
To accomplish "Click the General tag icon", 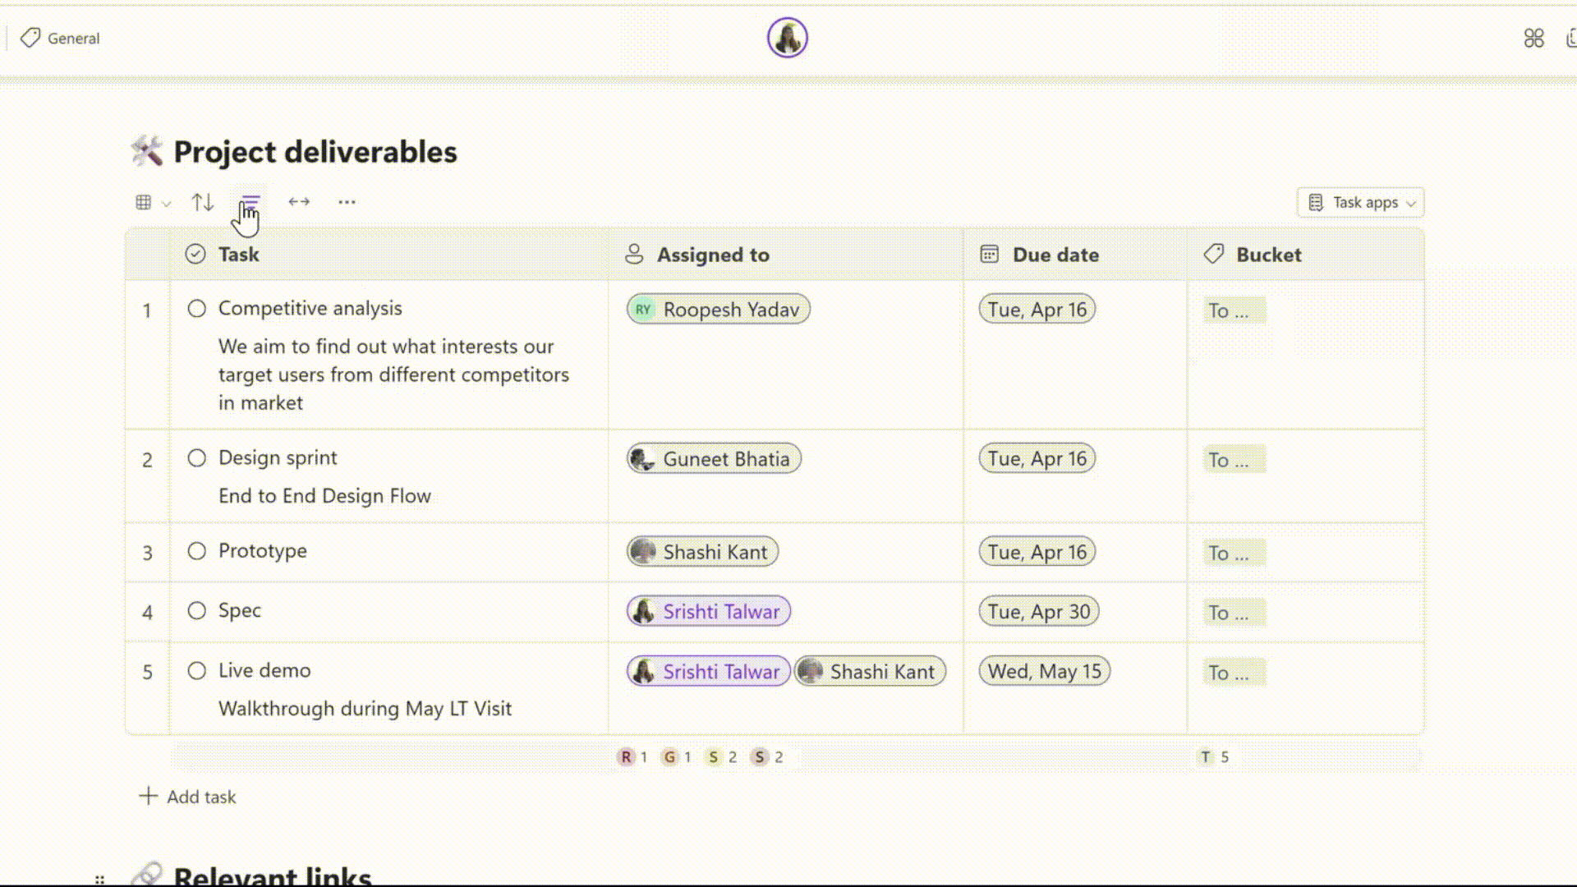I will pos(30,38).
